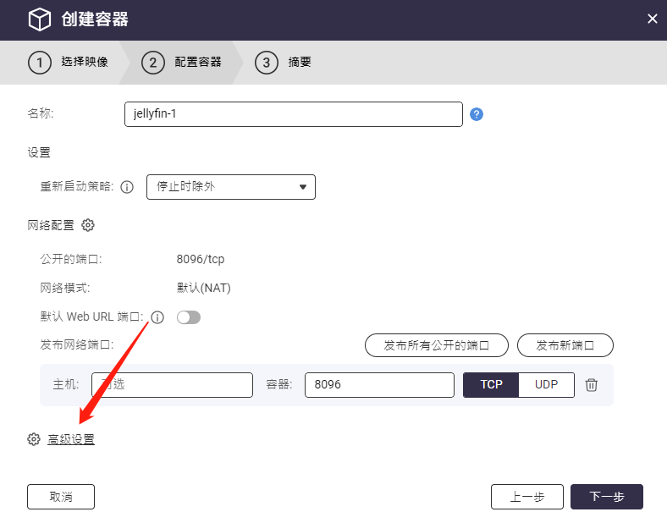
Task: Go to step 3 摘要
Action: click(284, 63)
